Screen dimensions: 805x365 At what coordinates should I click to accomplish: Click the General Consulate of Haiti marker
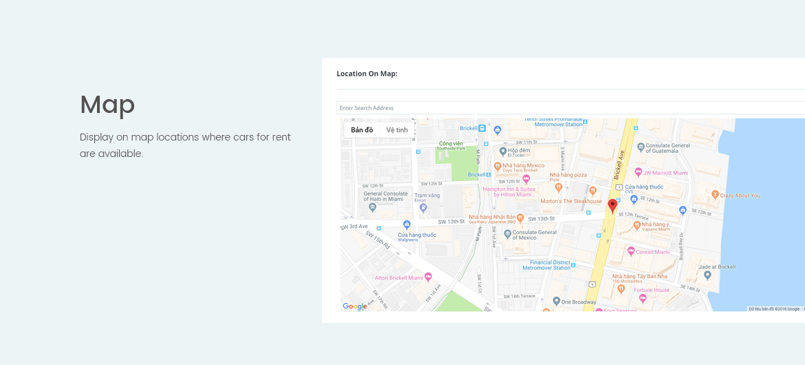point(372,207)
